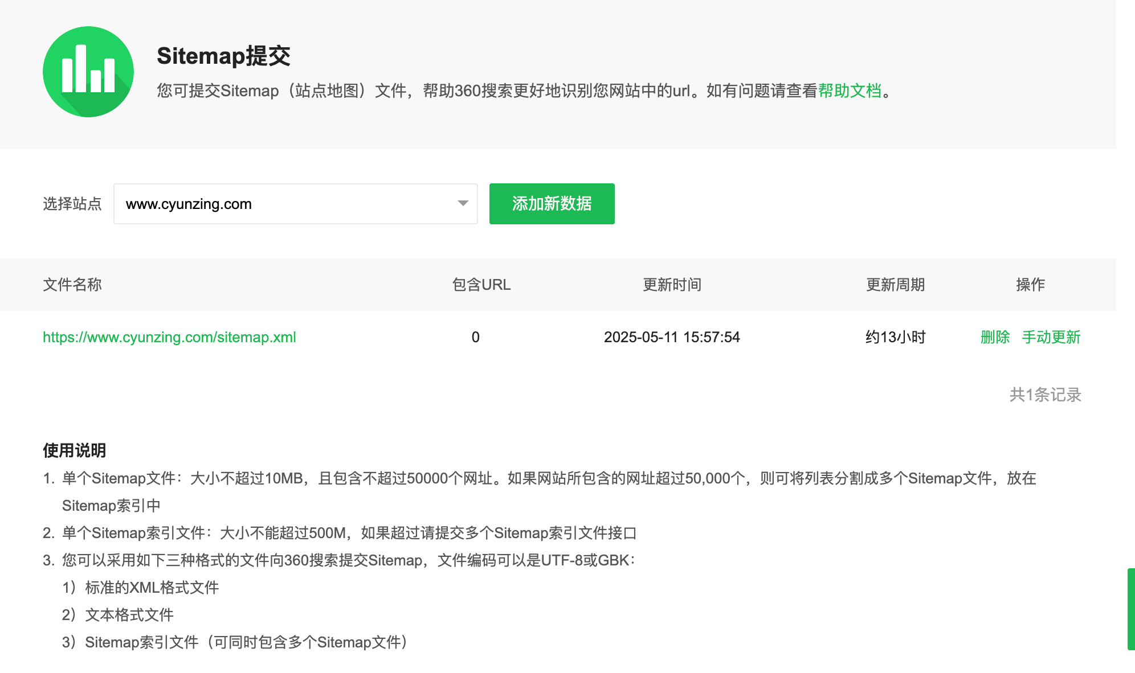Click the 选择站点 label
This screenshot has width=1135, height=673.
(x=72, y=204)
